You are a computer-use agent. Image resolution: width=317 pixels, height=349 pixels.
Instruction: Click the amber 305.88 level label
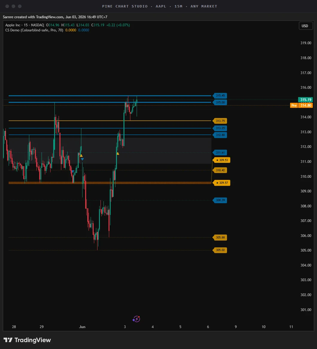pos(220,238)
